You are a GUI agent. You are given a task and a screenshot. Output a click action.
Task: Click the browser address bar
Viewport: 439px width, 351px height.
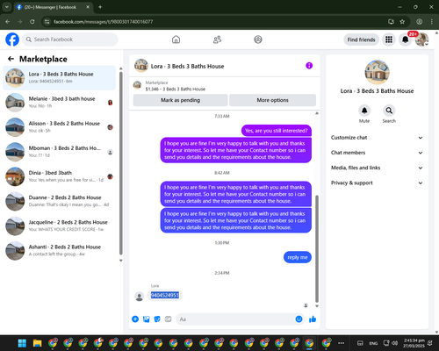pos(217,21)
